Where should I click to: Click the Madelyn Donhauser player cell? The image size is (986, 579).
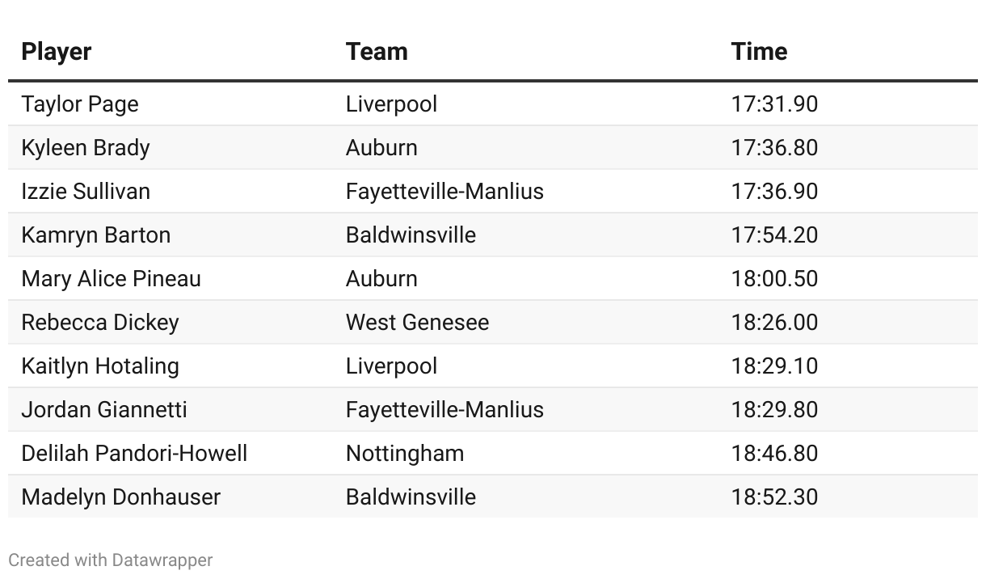tap(121, 497)
